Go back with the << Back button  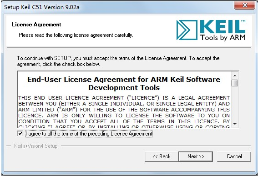click(162, 156)
